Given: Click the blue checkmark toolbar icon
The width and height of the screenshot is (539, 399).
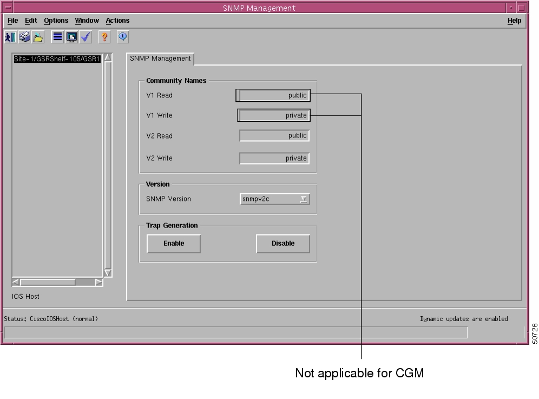Looking at the screenshot, I should pos(86,37).
